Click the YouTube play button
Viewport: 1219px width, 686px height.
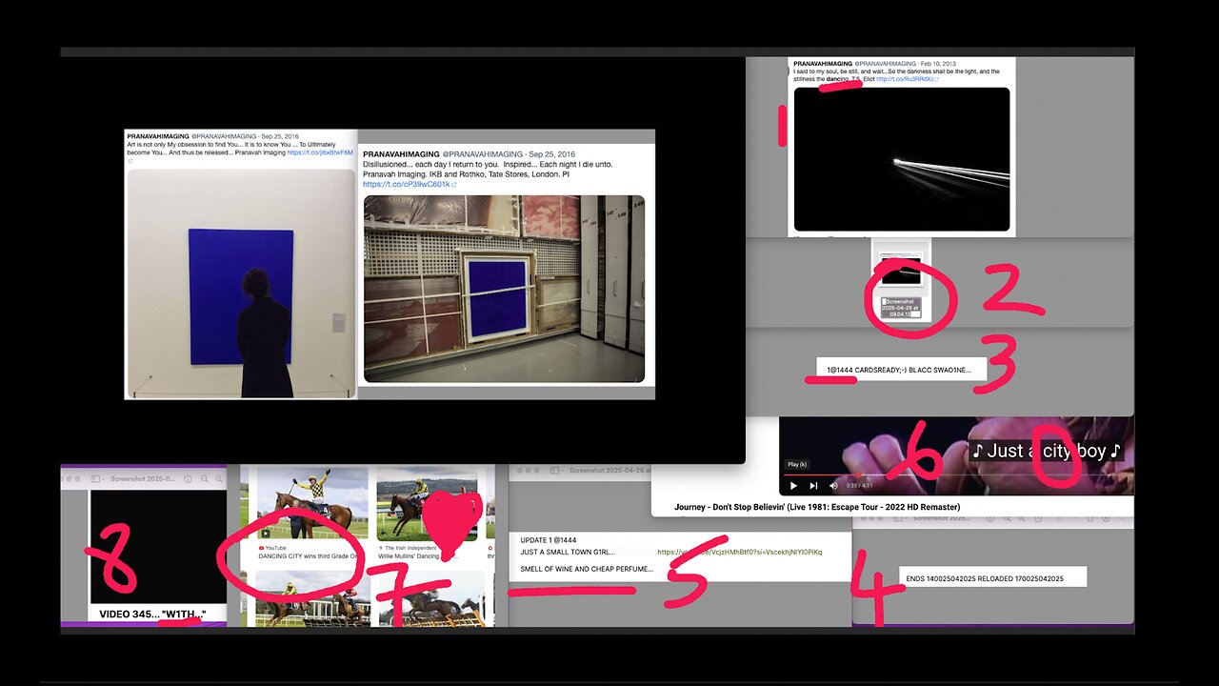tap(793, 485)
